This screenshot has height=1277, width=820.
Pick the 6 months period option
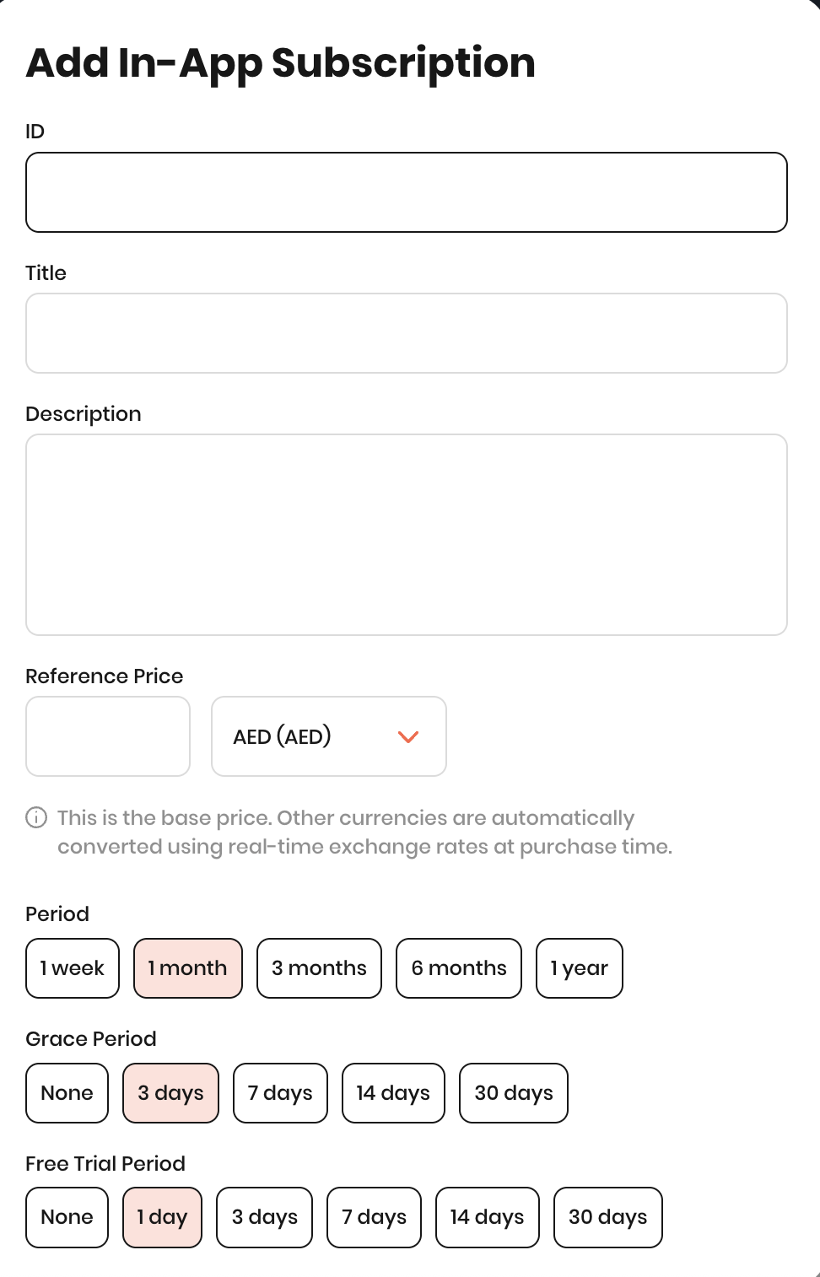[459, 968]
